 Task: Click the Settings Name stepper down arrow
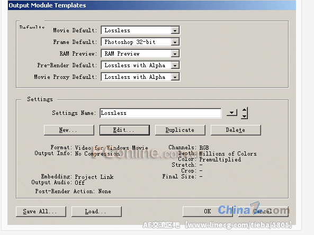pyautogui.click(x=244, y=116)
